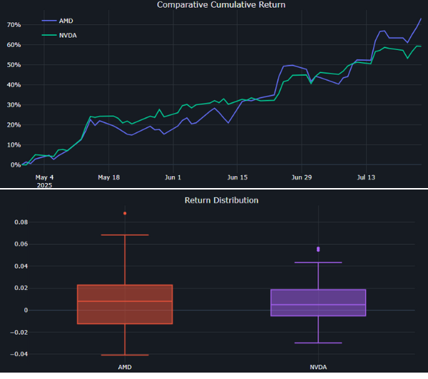Click the 0% y-axis tick label

tap(14, 165)
